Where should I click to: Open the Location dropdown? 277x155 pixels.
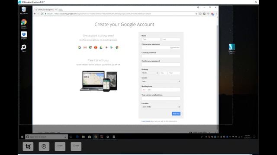pyautogui.click(x=161, y=107)
